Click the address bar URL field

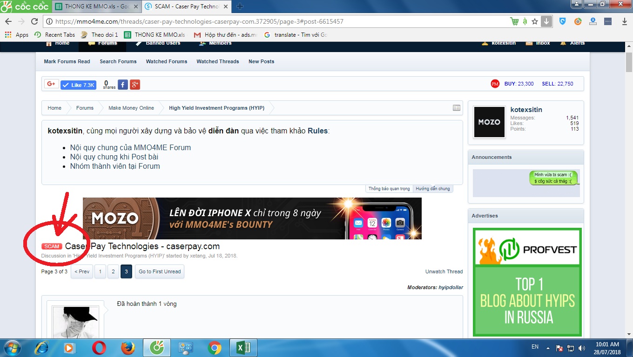(x=275, y=21)
